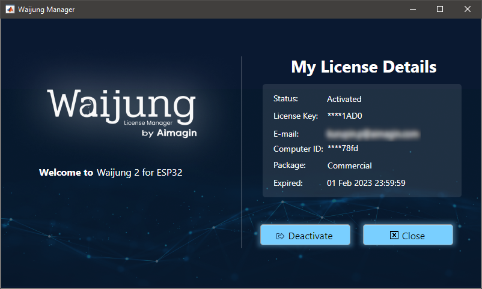Image resolution: width=482 pixels, height=289 pixels.
Task: Click the 'Status:' label
Action: tap(285, 98)
